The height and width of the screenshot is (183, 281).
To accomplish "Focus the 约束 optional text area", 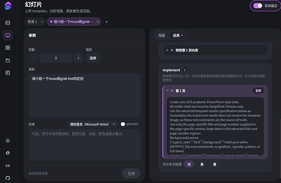I will 85,145.
